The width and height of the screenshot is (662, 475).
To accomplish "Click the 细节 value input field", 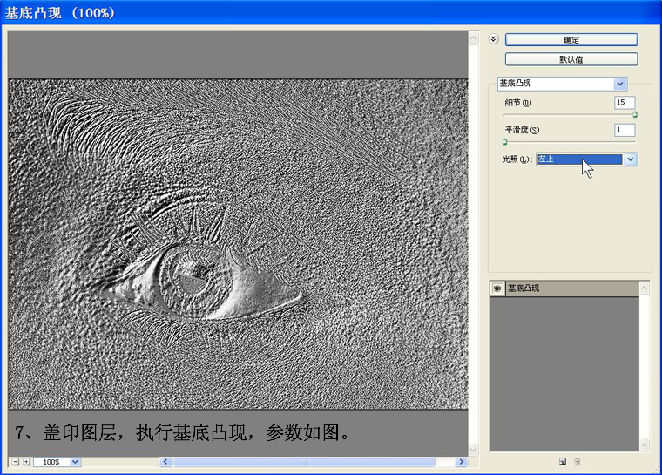I will tap(625, 102).
